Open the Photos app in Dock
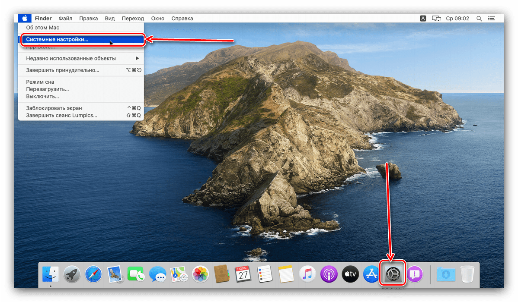 pyautogui.click(x=201, y=274)
